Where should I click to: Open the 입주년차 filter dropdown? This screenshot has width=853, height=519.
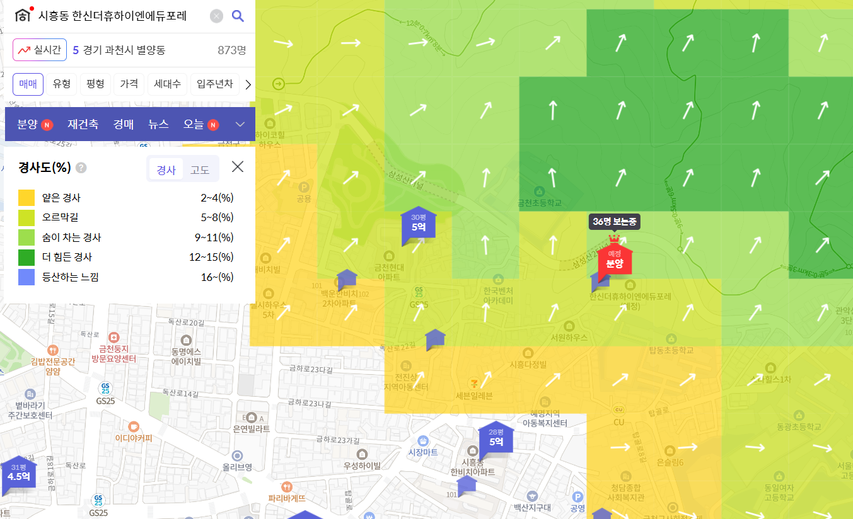coord(214,84)
